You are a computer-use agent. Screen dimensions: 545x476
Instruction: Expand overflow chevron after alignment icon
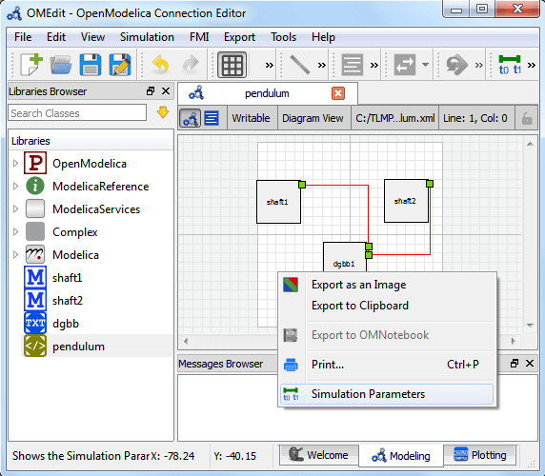click(x=374, y=65)
